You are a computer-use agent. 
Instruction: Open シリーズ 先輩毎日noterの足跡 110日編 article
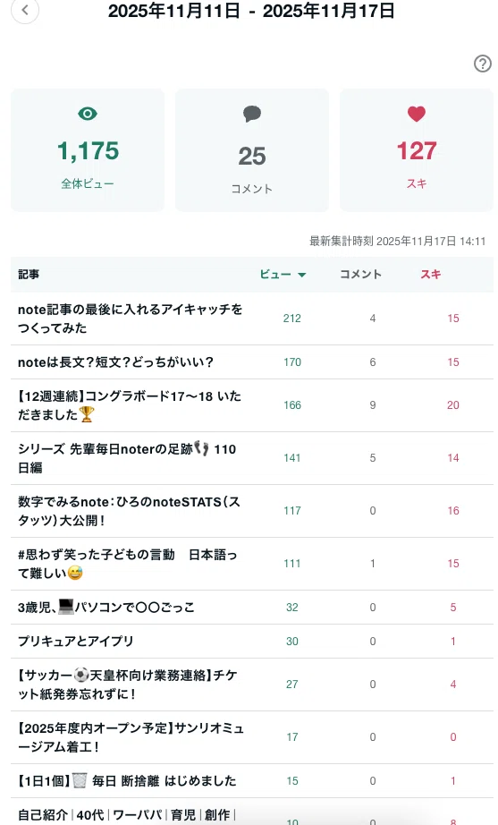(127, 458)
